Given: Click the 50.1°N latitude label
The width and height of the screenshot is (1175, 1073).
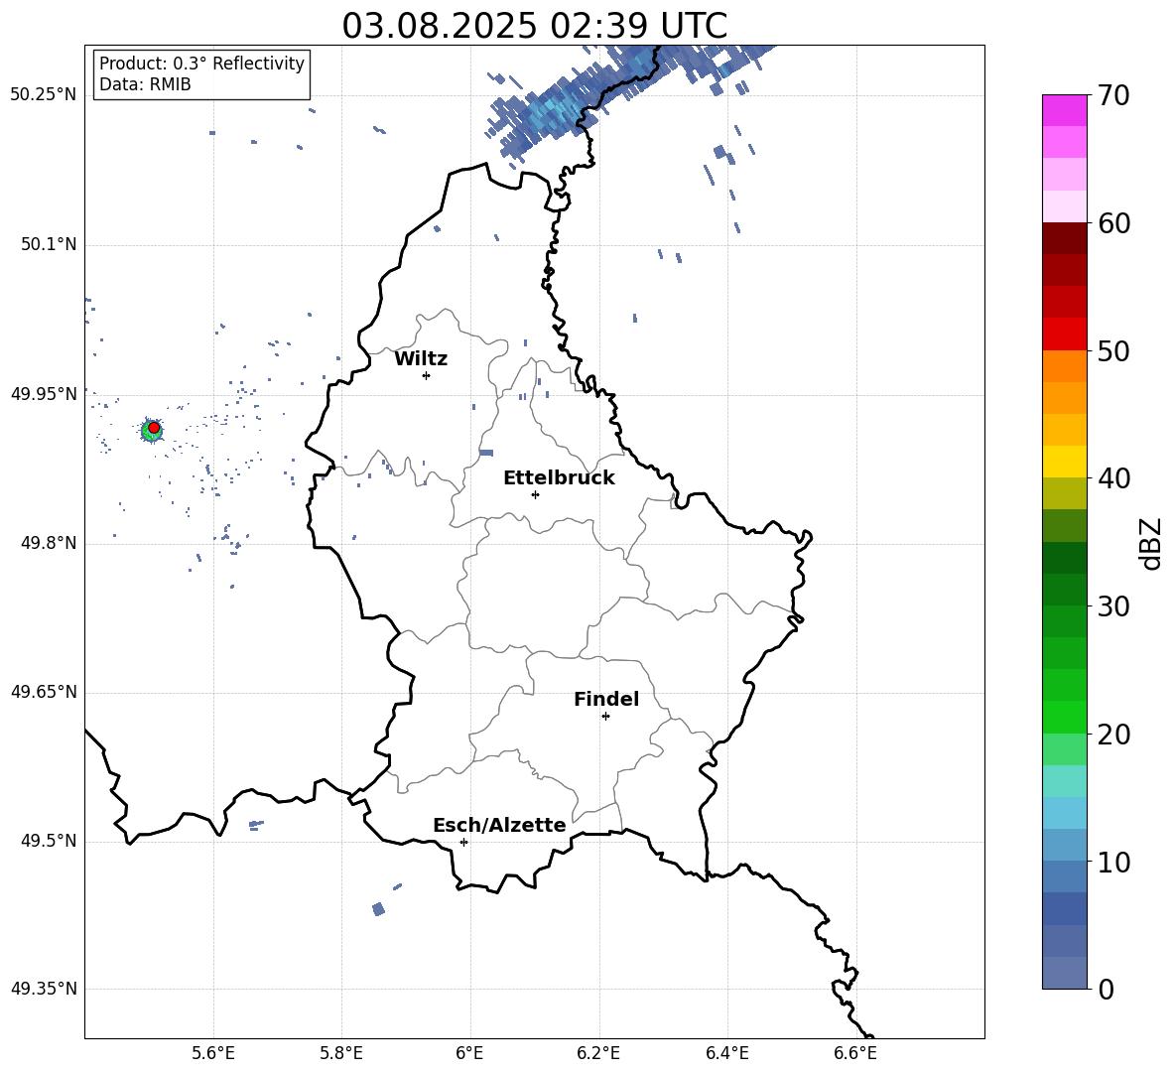Looking at the screenshot, I should pos(48,245).
